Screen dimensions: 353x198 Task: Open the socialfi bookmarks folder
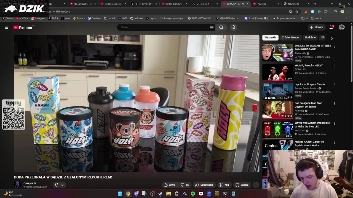coord(110,18)
